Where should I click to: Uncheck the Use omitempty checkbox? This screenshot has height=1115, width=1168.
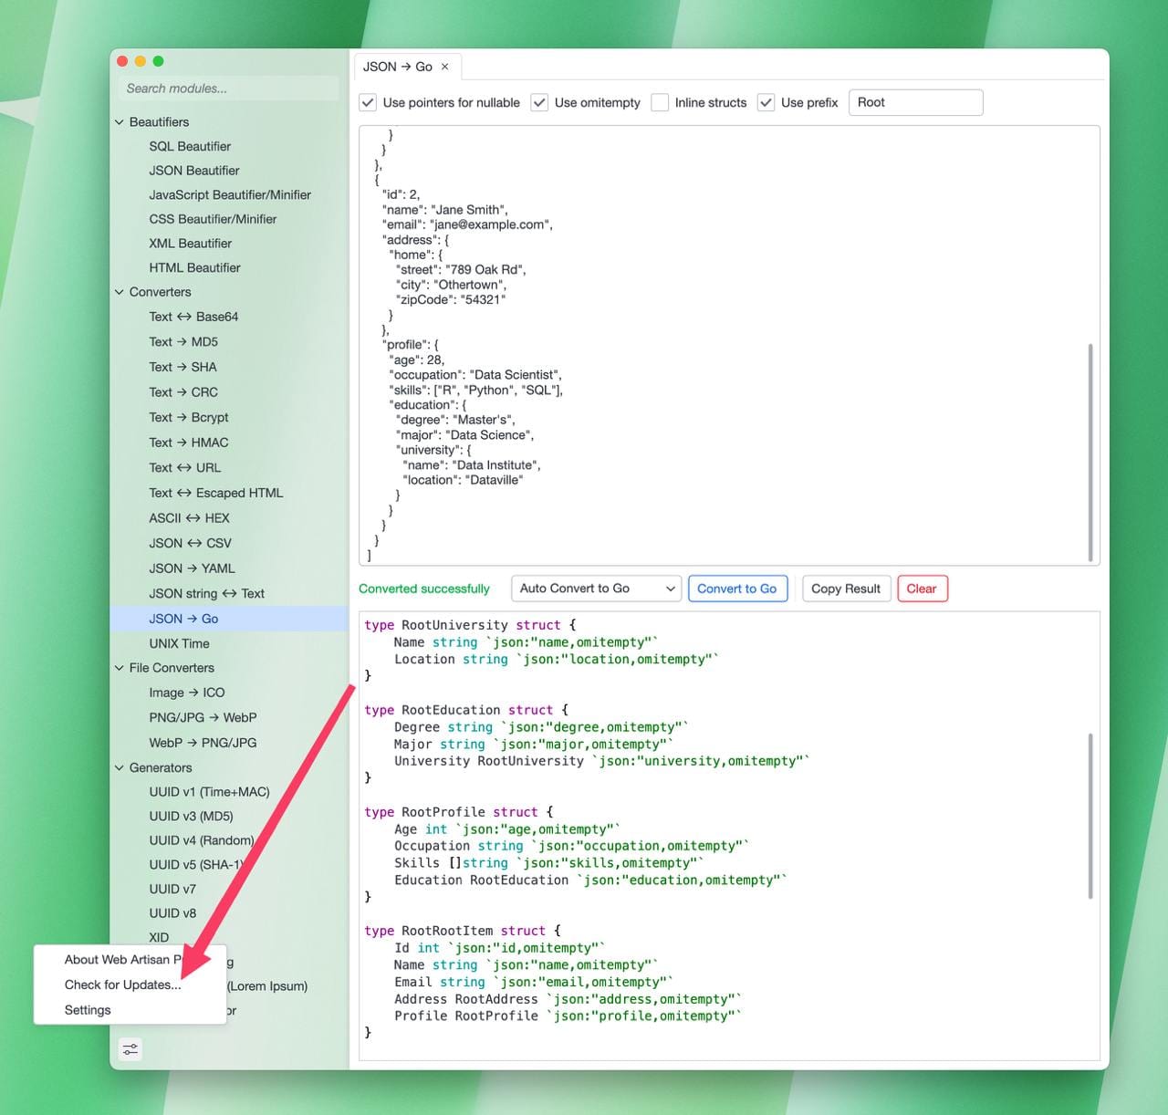coord(539,103)
